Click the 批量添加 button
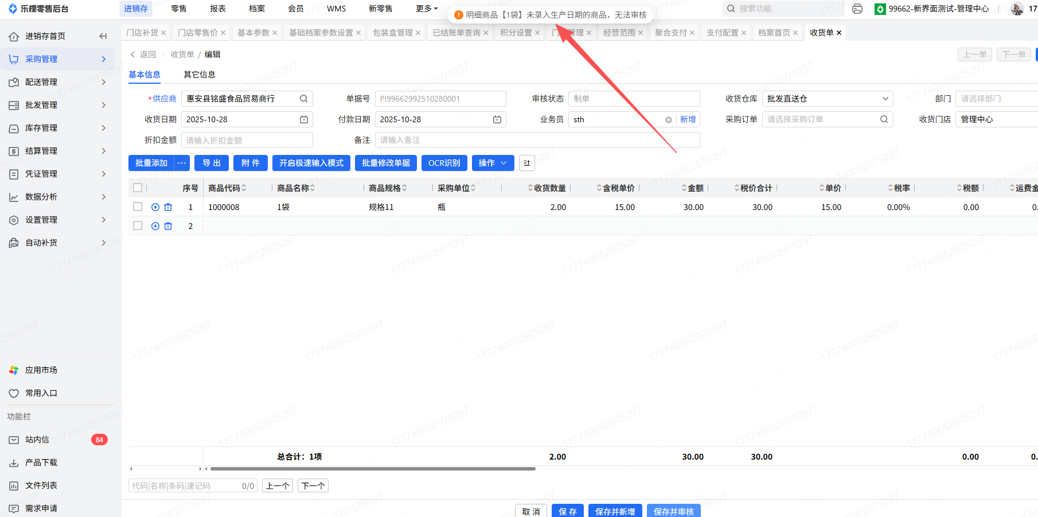This screenshot has width=1038, height=517. coord(151,163)
